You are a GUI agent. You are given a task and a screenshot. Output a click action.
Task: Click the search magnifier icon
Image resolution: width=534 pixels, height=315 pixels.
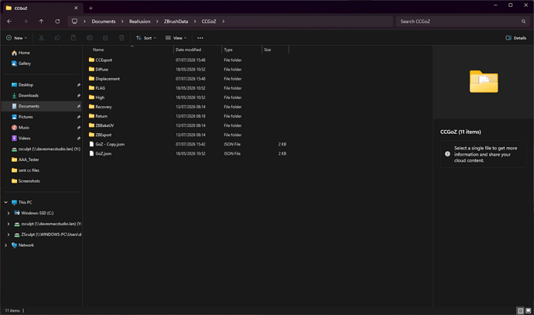pos(523,21)
